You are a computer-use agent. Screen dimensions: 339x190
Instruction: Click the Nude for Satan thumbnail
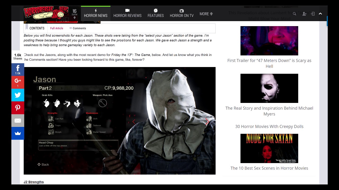[269, 148]
